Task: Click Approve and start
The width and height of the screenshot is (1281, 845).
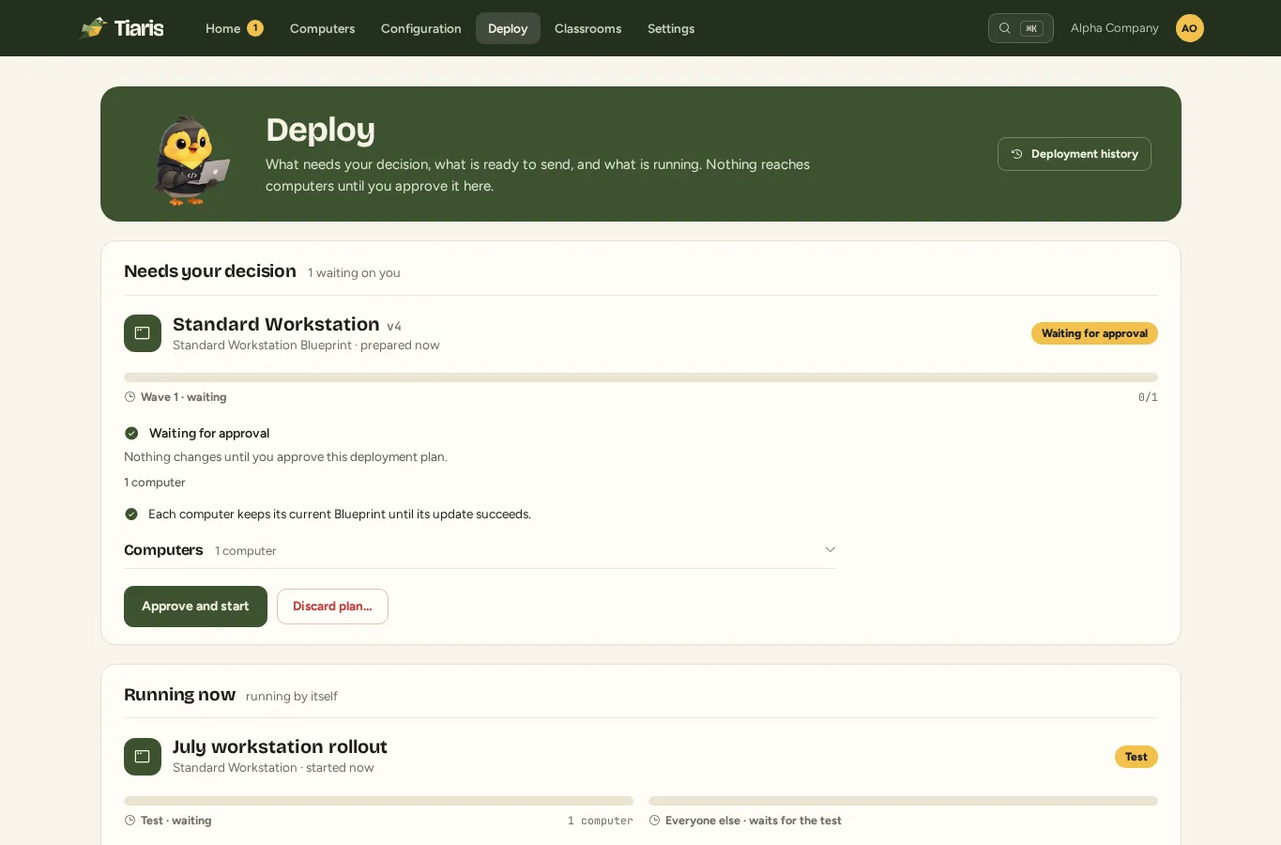Action: (x=195, y=607)
